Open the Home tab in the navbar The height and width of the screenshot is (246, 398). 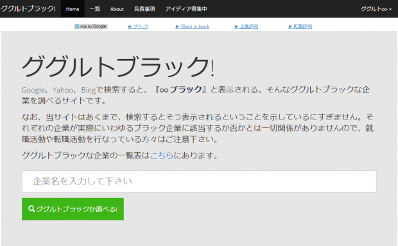[x=73, y=9]
